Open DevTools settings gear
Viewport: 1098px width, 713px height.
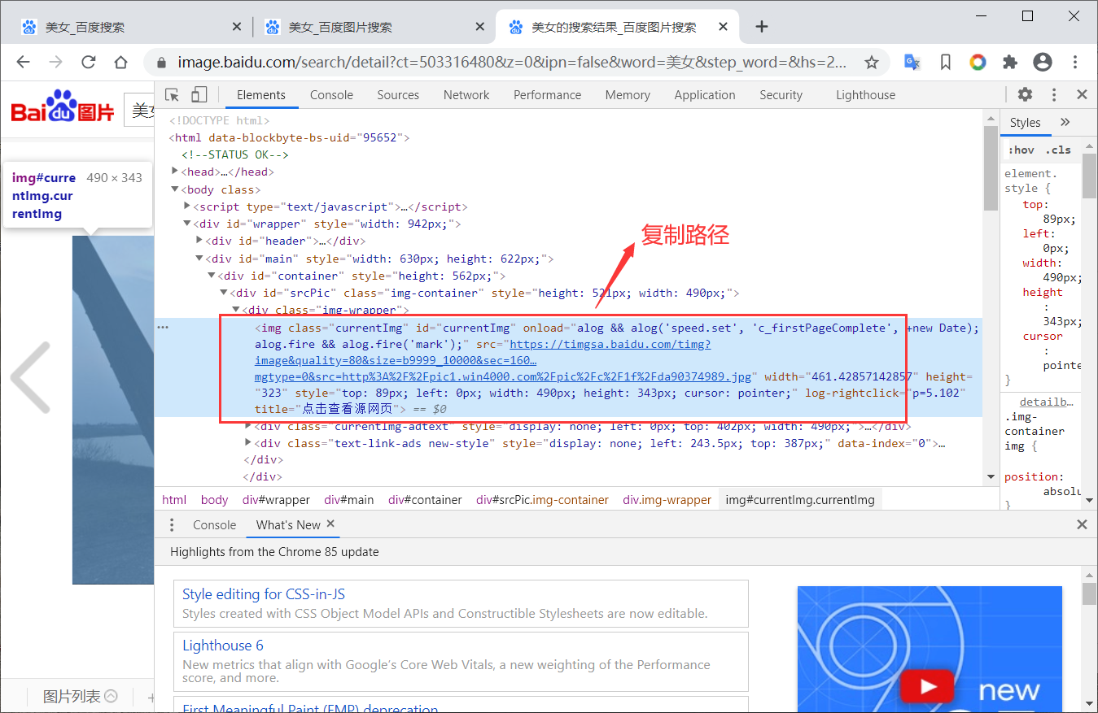(1025, 94)
